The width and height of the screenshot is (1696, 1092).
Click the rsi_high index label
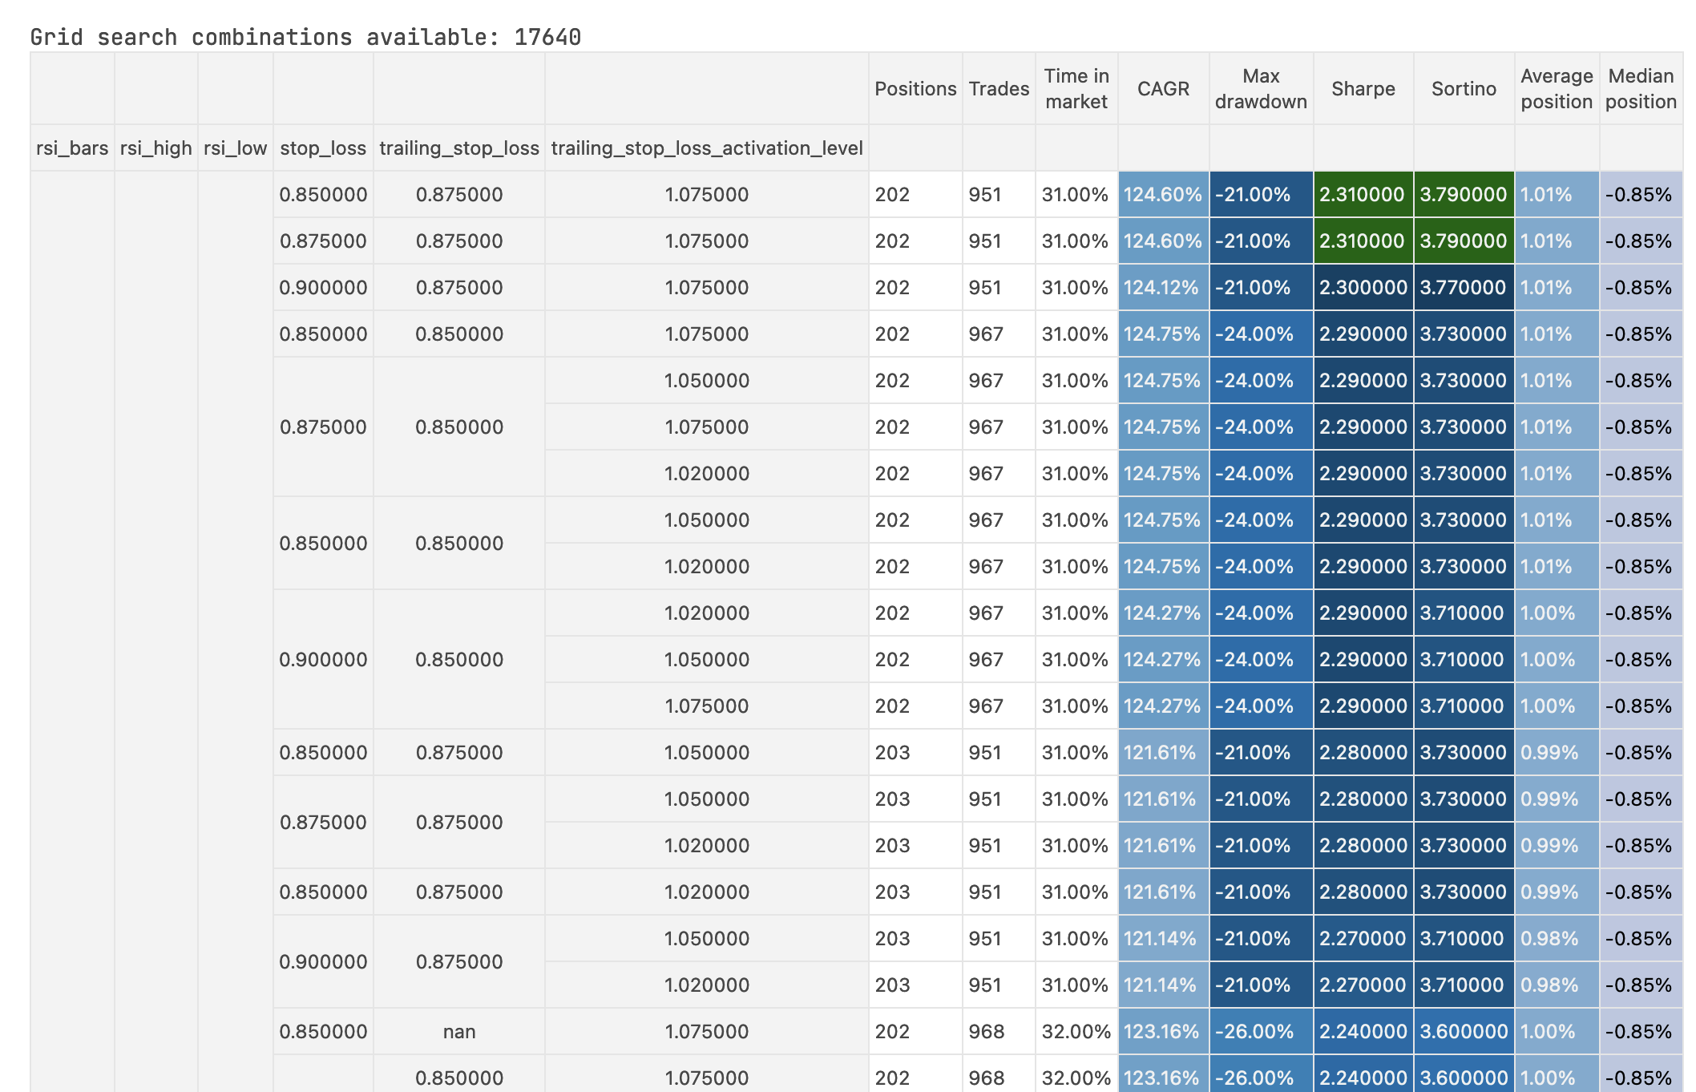(156, 148)
